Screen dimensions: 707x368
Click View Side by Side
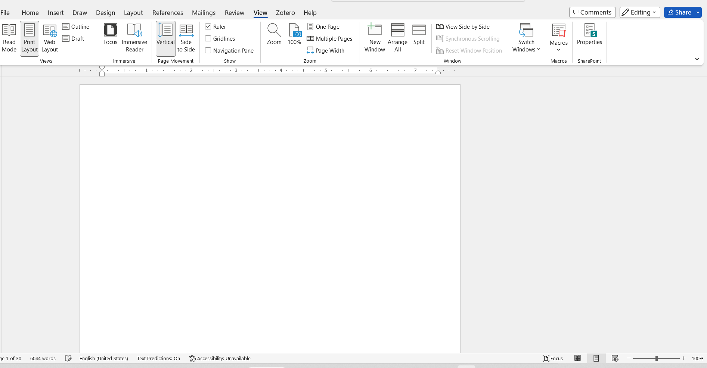[463, 27]
